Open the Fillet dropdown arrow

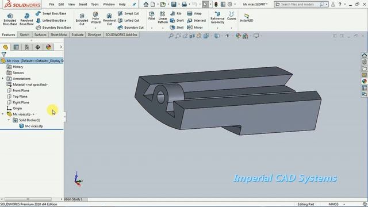(x=152, y=28)
